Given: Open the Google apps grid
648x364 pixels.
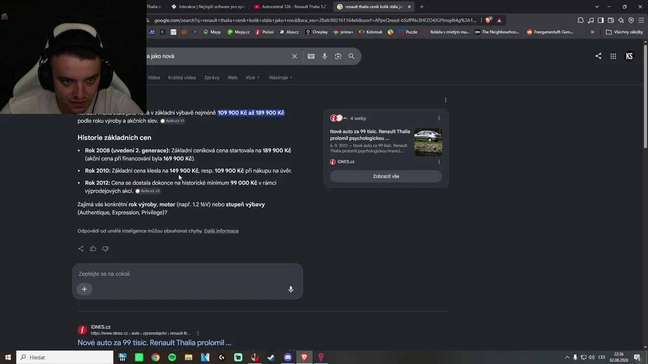Looking at the screenshot, I should (x=613, y=56).
